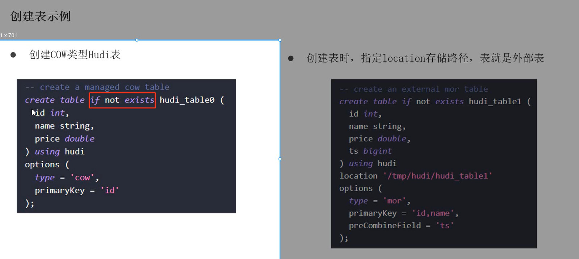Image resolution: width=579 pixels, height=259 pixels.
Task: Click the line primaryKey = 'id'
Action: tap(77, 191)
